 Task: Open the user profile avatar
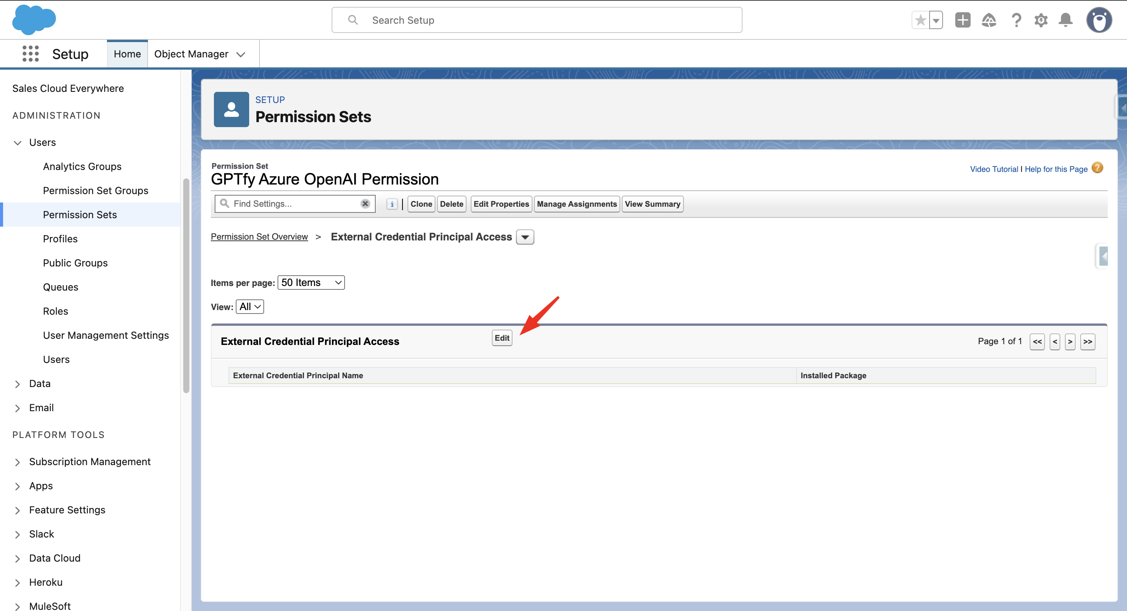[1099, 20]
